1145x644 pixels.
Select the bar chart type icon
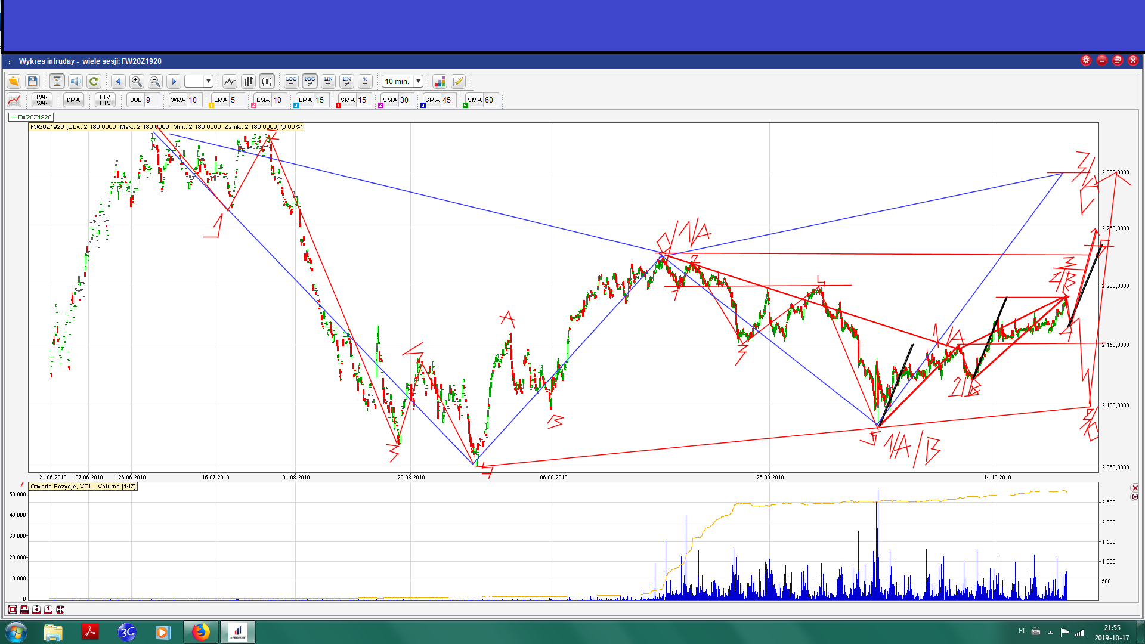point(248,81)
